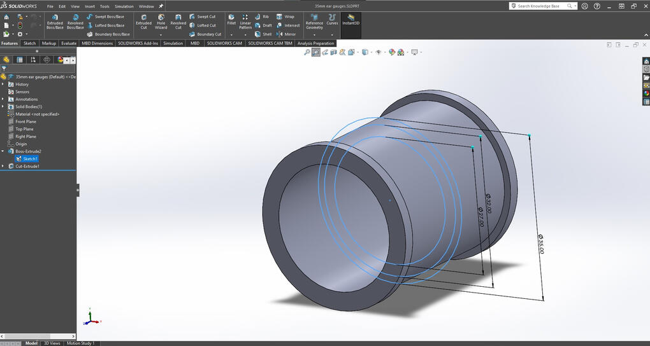Click the Lofted Boss/Base tool
This screenshot has width=650, height=346.
click(105, 25)
